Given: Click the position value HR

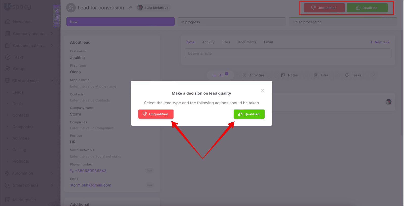Looking at the screenshot, I should pos(73,142).
